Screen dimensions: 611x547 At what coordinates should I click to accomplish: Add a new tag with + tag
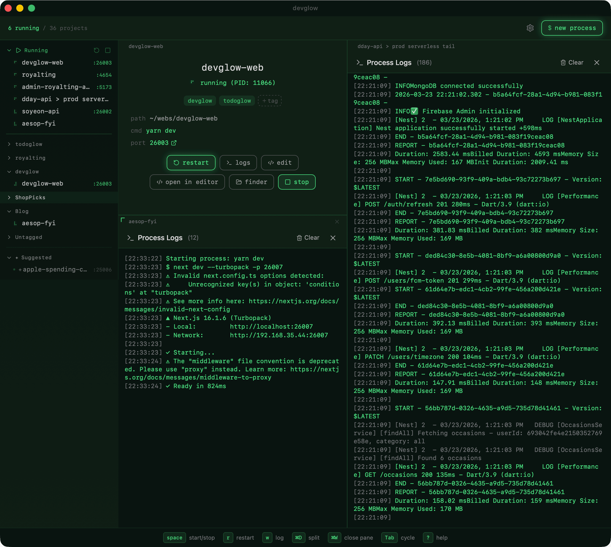[270, 101]
